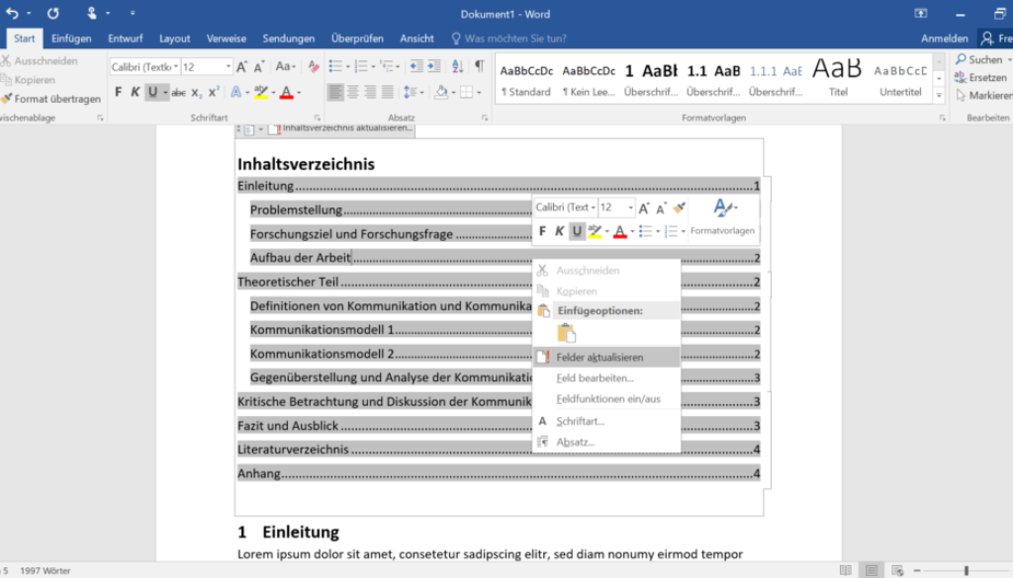Increase paragraph indent
1013x578 pixels.
(434, 66)
